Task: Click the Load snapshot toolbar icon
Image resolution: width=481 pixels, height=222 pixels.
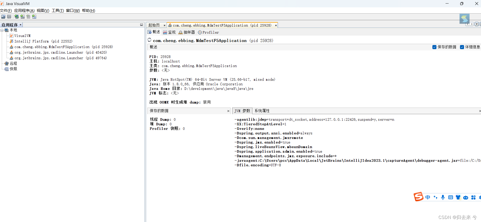Action: pyautogui.click(x=3, y=17)
